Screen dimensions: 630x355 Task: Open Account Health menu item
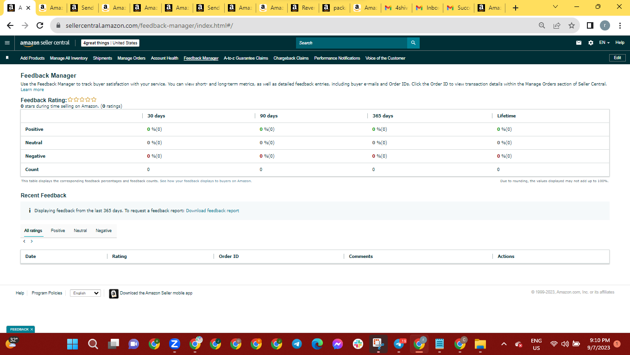pos(164,58)
